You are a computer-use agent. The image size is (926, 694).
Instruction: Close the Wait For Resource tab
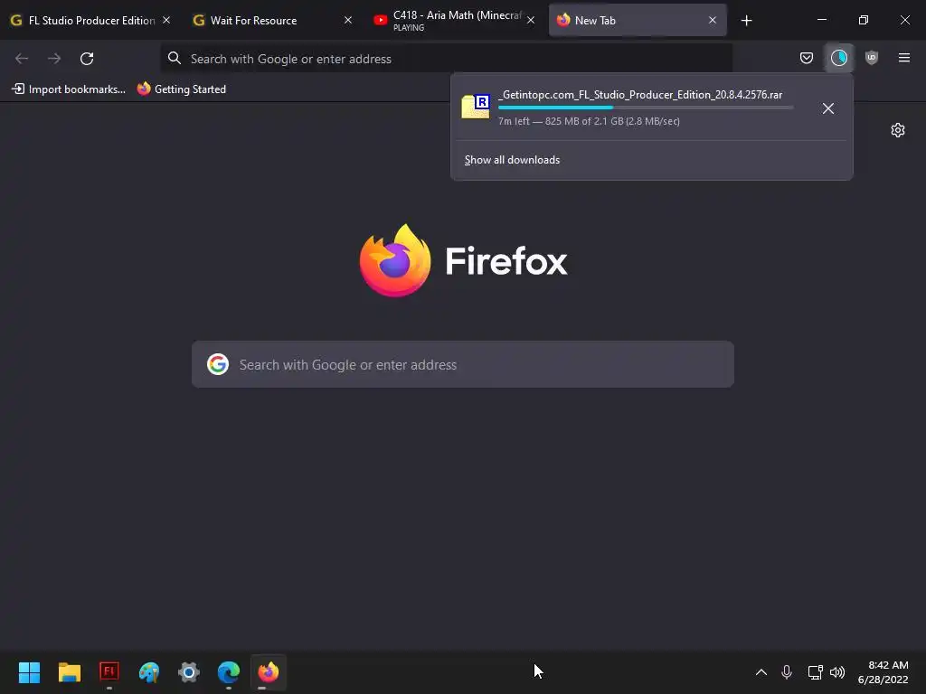point(348,20)
